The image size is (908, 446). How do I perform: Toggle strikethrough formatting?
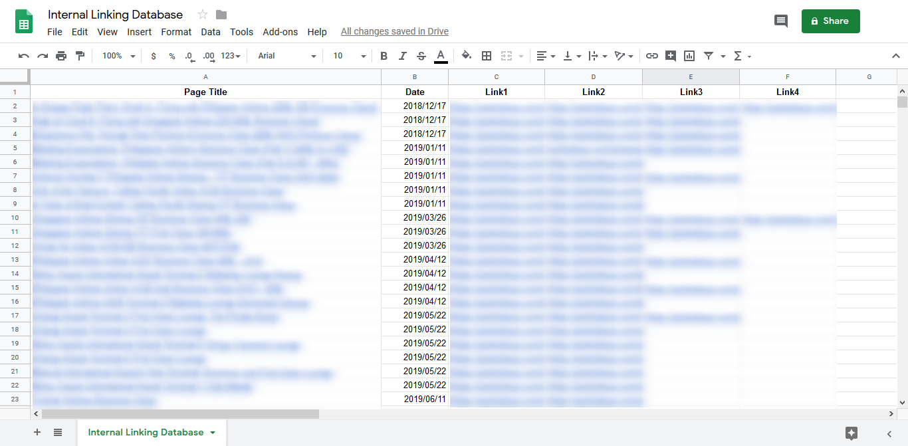point(421,56)
